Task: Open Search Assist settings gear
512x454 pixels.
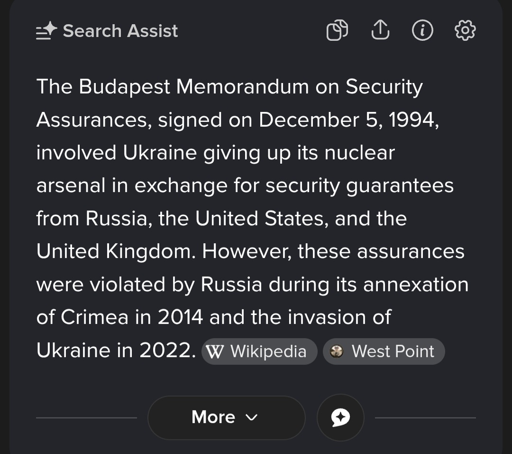Action: [465, 30]
